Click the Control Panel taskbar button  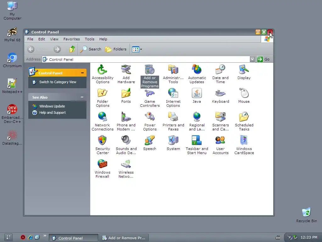coord(73,238)
